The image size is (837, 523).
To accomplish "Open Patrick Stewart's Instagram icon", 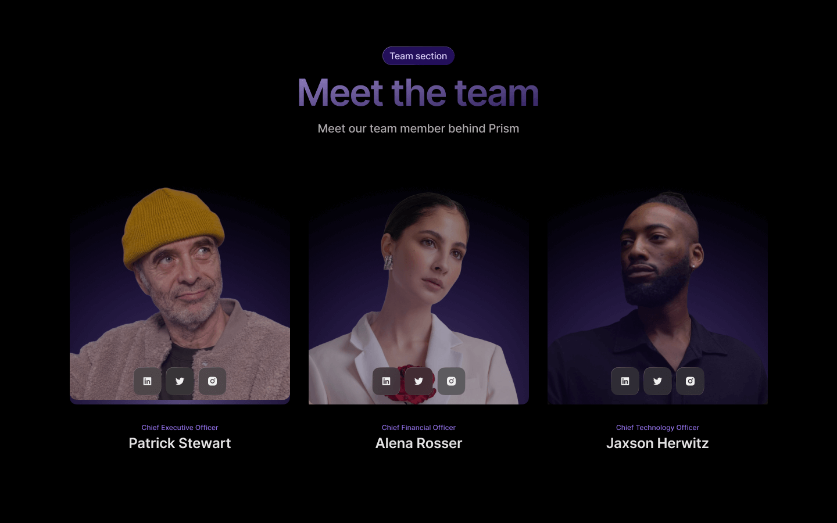I will 212,381.
